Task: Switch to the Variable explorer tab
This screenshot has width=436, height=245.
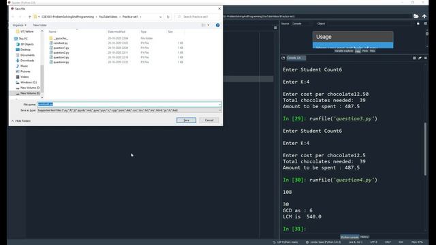Action: pos(343,51)
